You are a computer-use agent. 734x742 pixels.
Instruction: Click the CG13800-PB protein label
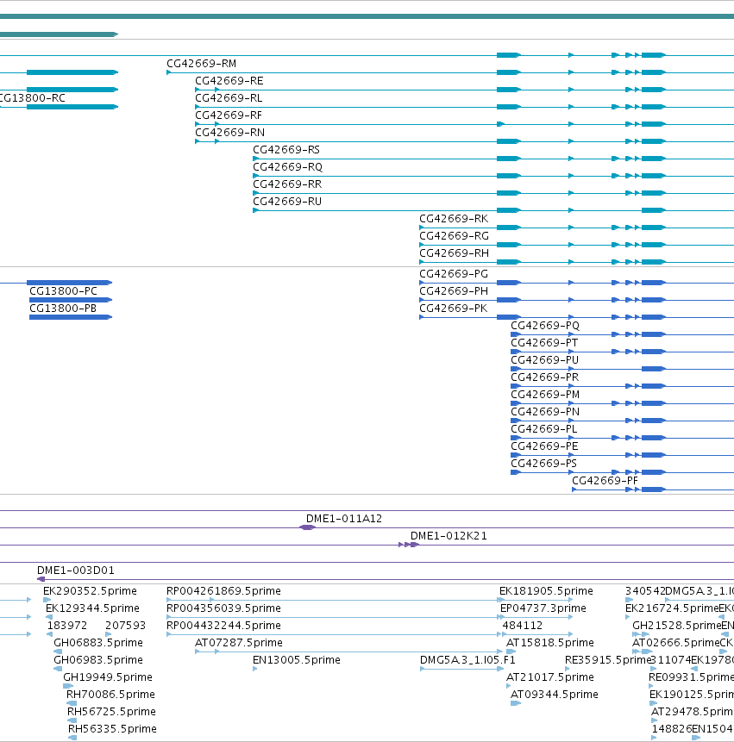point(63,309)
